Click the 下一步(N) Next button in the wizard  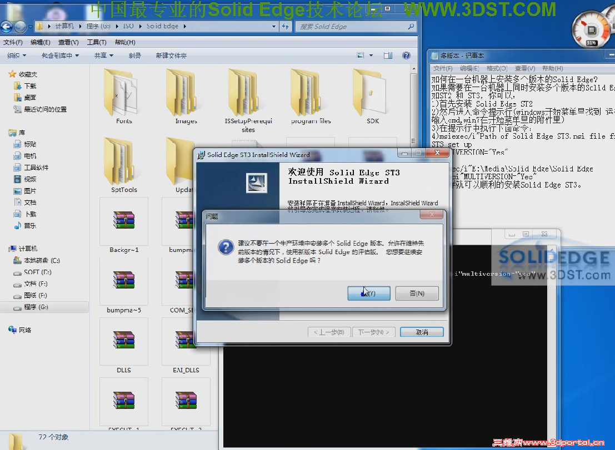[x=373, y=332]
